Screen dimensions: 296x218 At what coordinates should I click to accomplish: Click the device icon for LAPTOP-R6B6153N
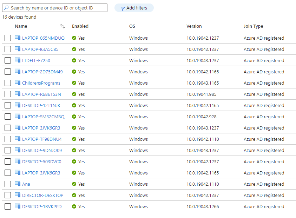18,94
